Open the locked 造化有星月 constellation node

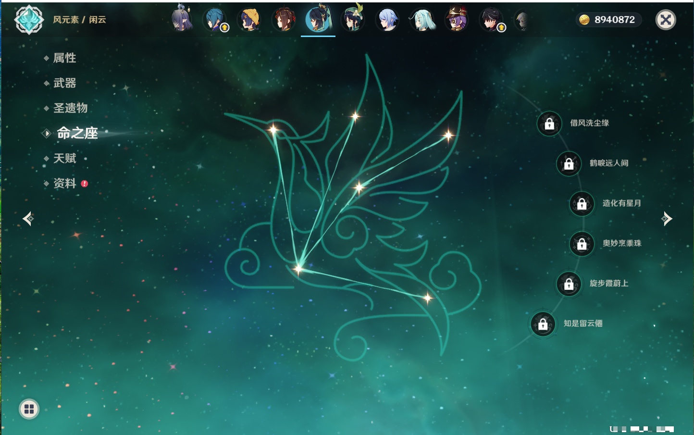point(582,203)
